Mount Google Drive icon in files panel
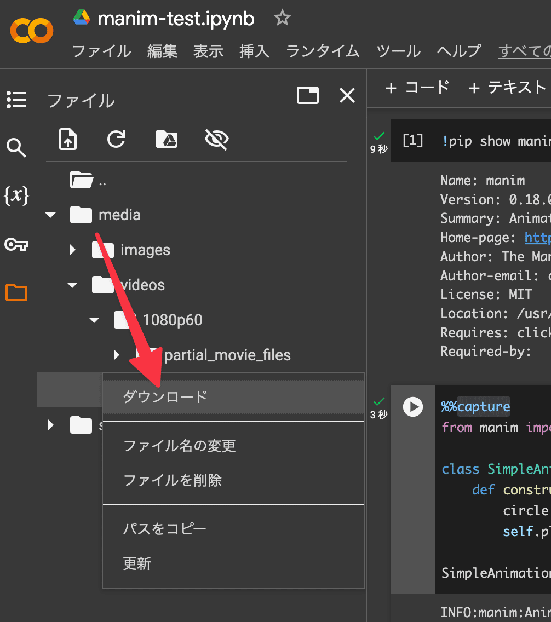 point(166,139)
